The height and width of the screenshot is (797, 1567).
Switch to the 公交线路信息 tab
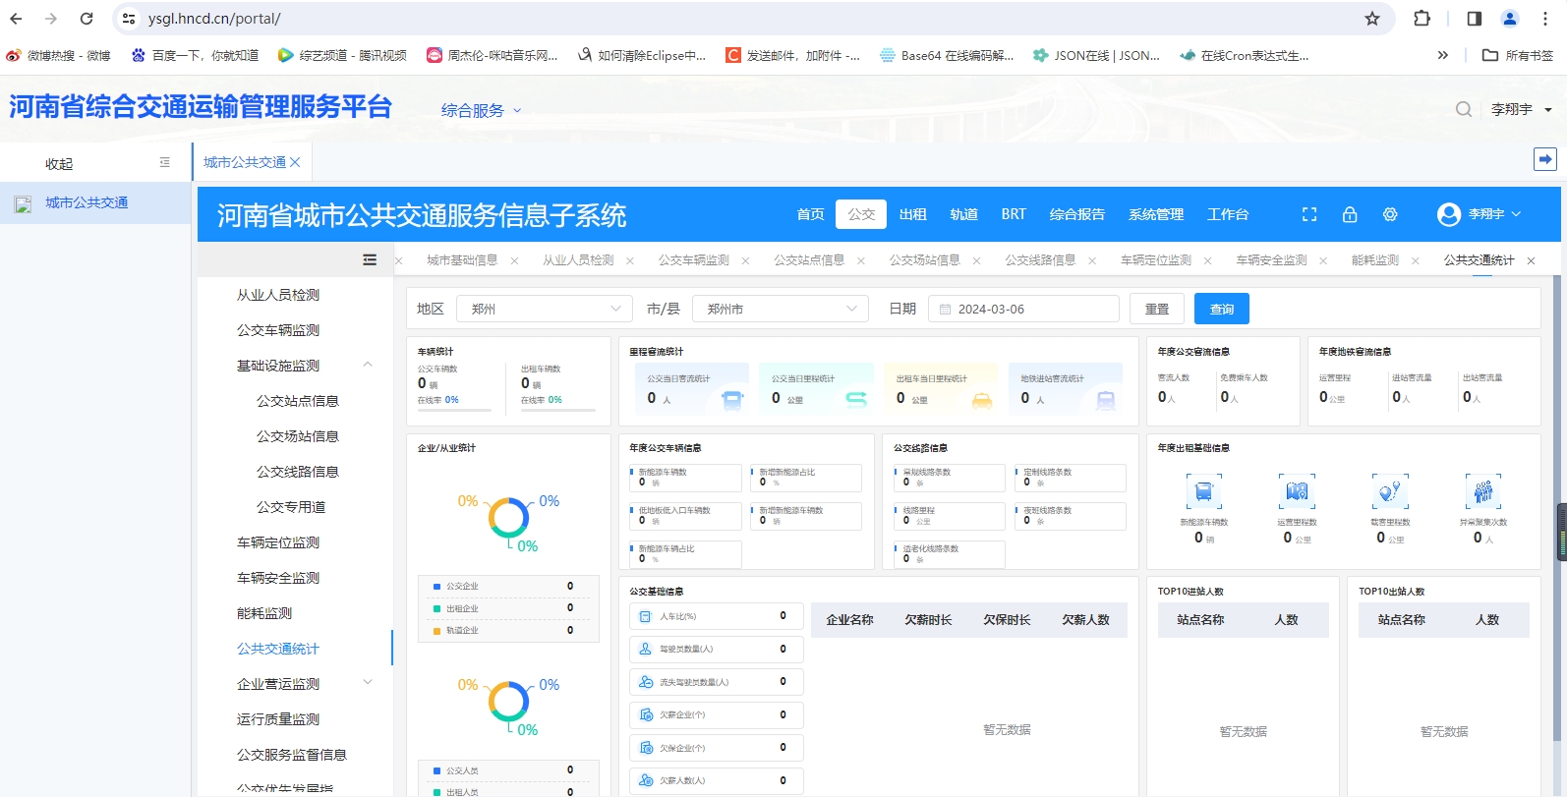click(x=1040, y=260)
